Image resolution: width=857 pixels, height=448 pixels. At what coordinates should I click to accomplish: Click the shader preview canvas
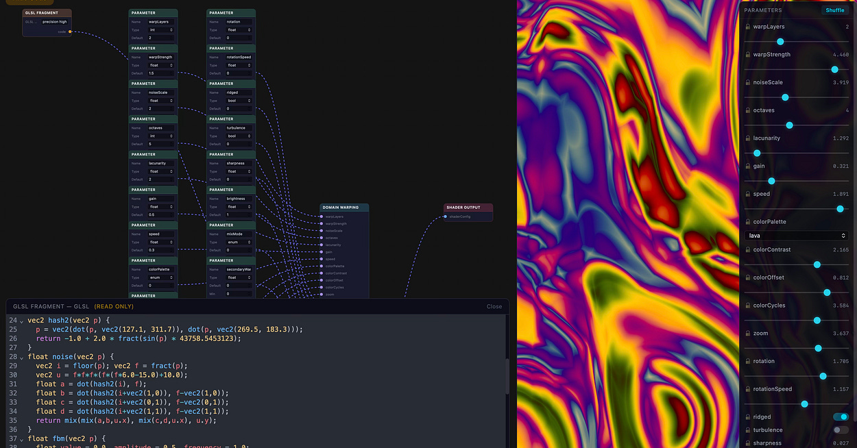(628, 224)
